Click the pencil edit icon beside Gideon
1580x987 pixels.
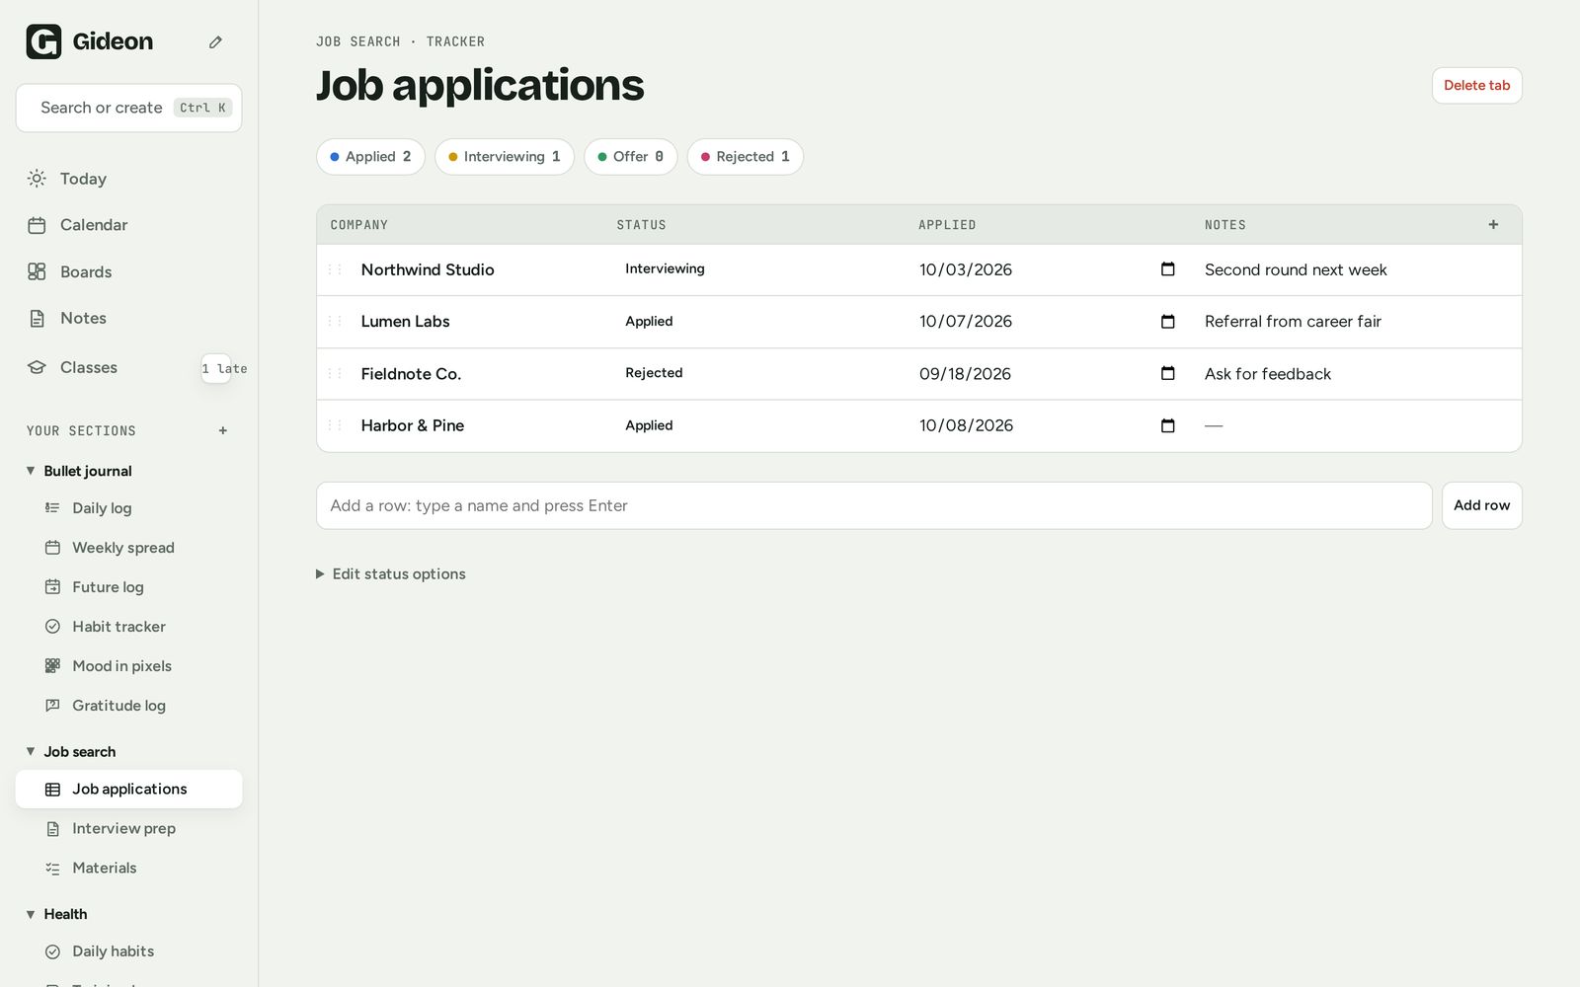[215, 41]
